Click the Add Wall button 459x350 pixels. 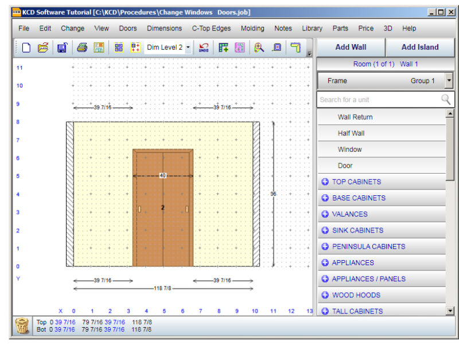click(x=351, y=48)
